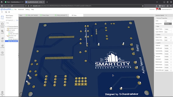This screenshot has height=97, width=173.
Task: Expand the WATER QUALITY project folder
Action: pyautogui.click(x=7, y=28)
